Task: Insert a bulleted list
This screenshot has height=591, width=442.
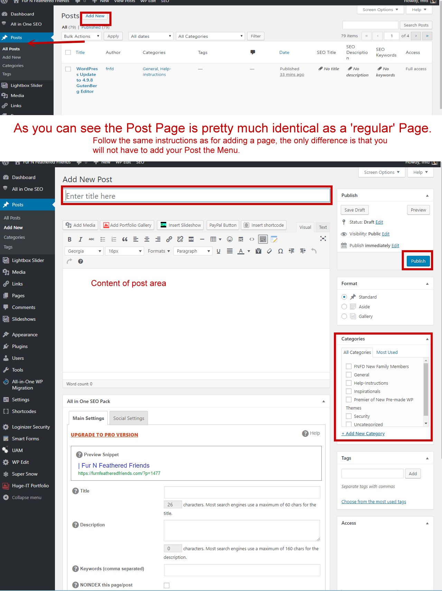Action: pyautogui.click(x=103, y=239)
